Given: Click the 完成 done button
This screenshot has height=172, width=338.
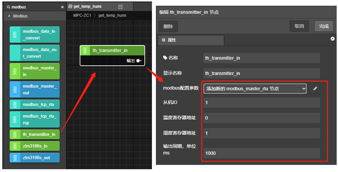Looking at the screenshot, I should [x=324, y=26].
